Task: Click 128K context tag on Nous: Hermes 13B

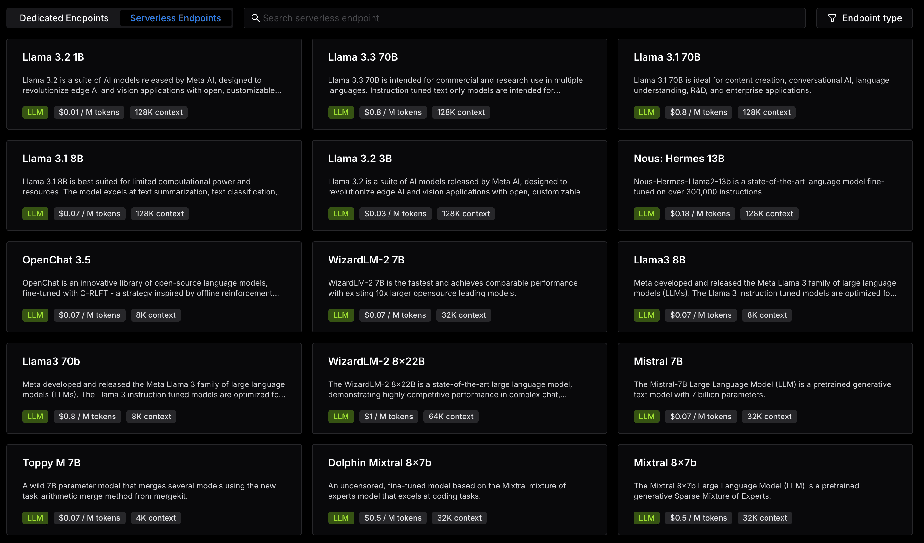Action: (769, 213)
